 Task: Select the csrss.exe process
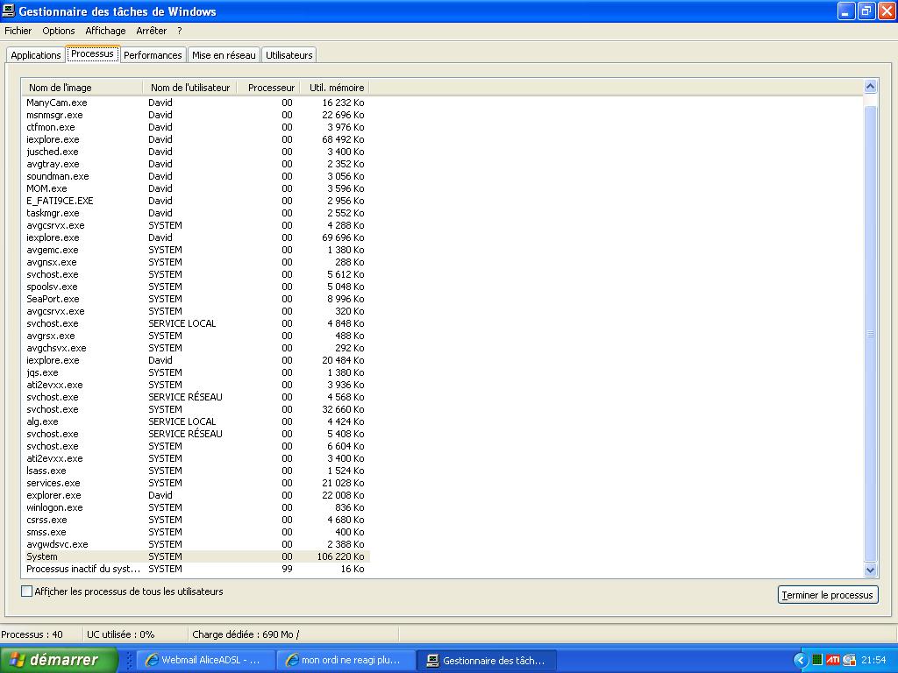[196, 520]
